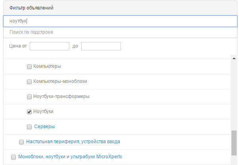Click the Компьютеры-моноблоки label

point(60,81)
